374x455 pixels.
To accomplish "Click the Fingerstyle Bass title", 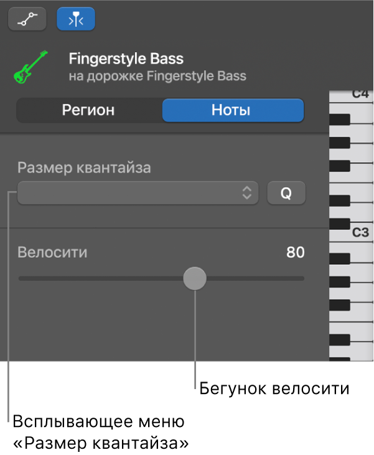I will point(126,60).
